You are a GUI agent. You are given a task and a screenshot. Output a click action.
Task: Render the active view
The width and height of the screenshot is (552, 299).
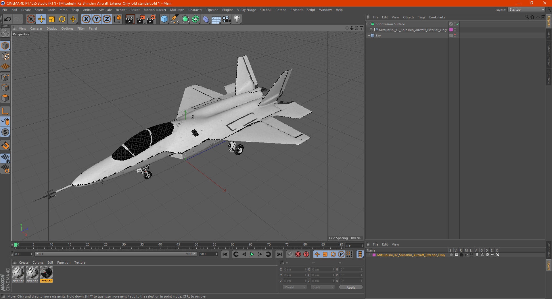[x=130, y=19]
